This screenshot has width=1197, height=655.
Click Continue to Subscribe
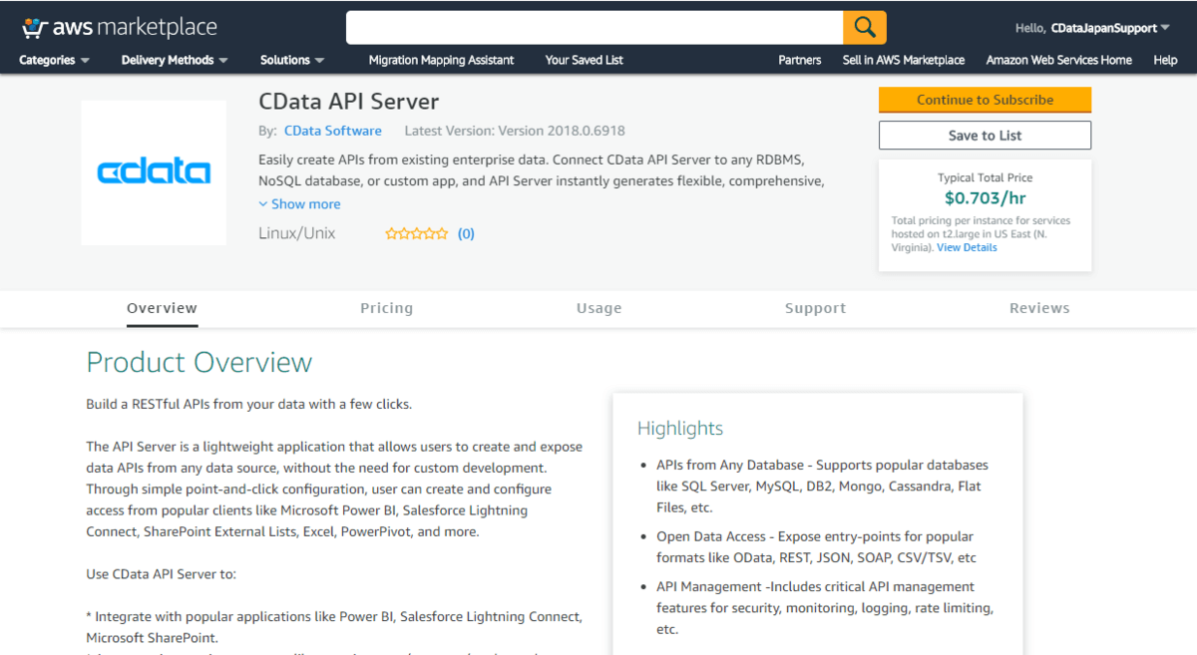pyautogui.click(x=985, y=100)
